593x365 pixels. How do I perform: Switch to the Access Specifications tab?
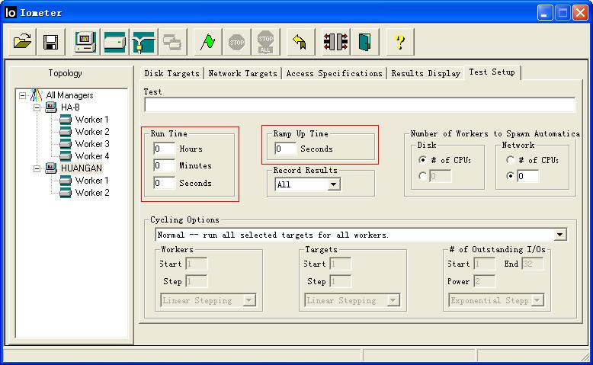click(x=334, y=73)
